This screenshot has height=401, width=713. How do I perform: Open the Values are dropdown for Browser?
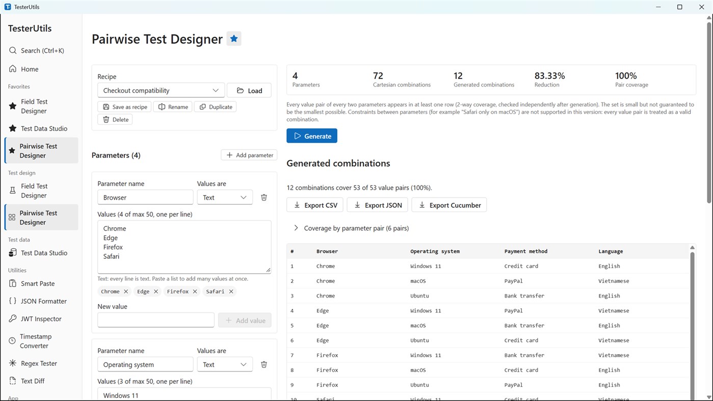[225, 197]
